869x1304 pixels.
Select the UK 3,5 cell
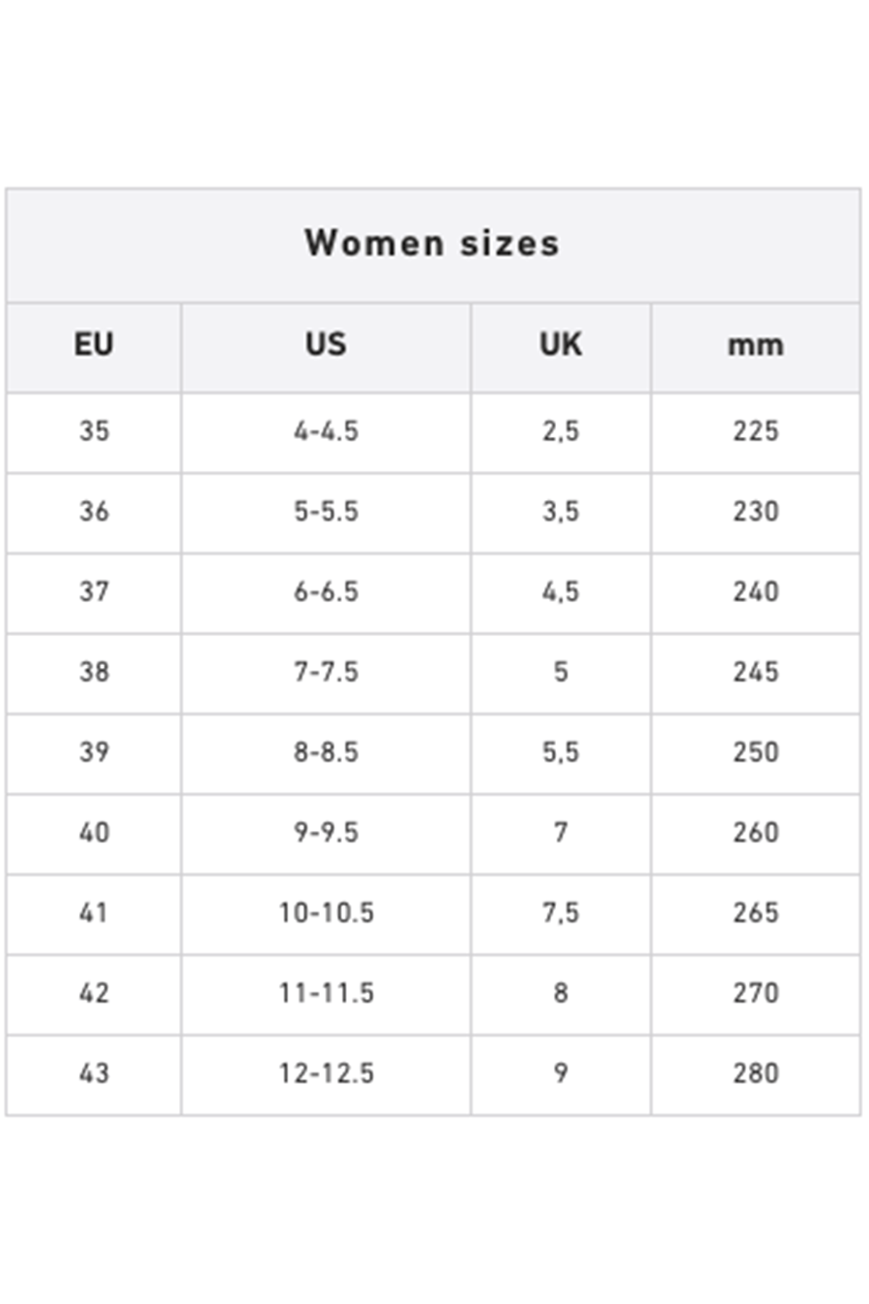tap(561, 512)
